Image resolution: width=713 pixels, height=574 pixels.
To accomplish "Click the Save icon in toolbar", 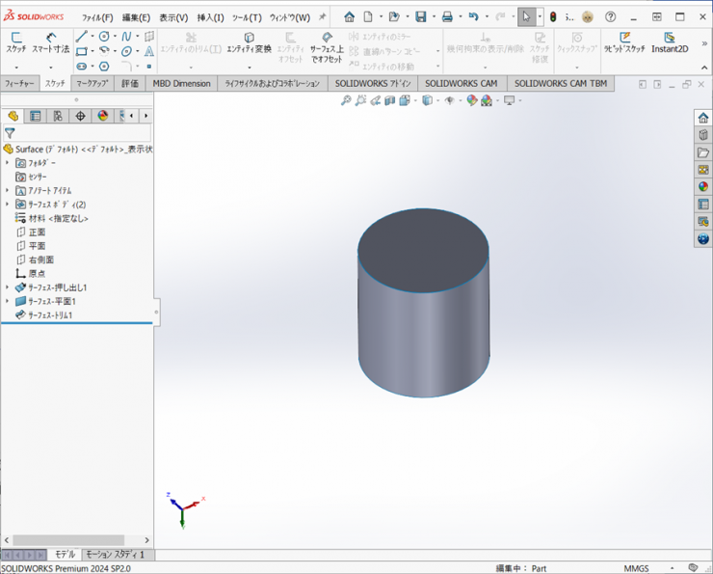I will [x=421, y=17].
